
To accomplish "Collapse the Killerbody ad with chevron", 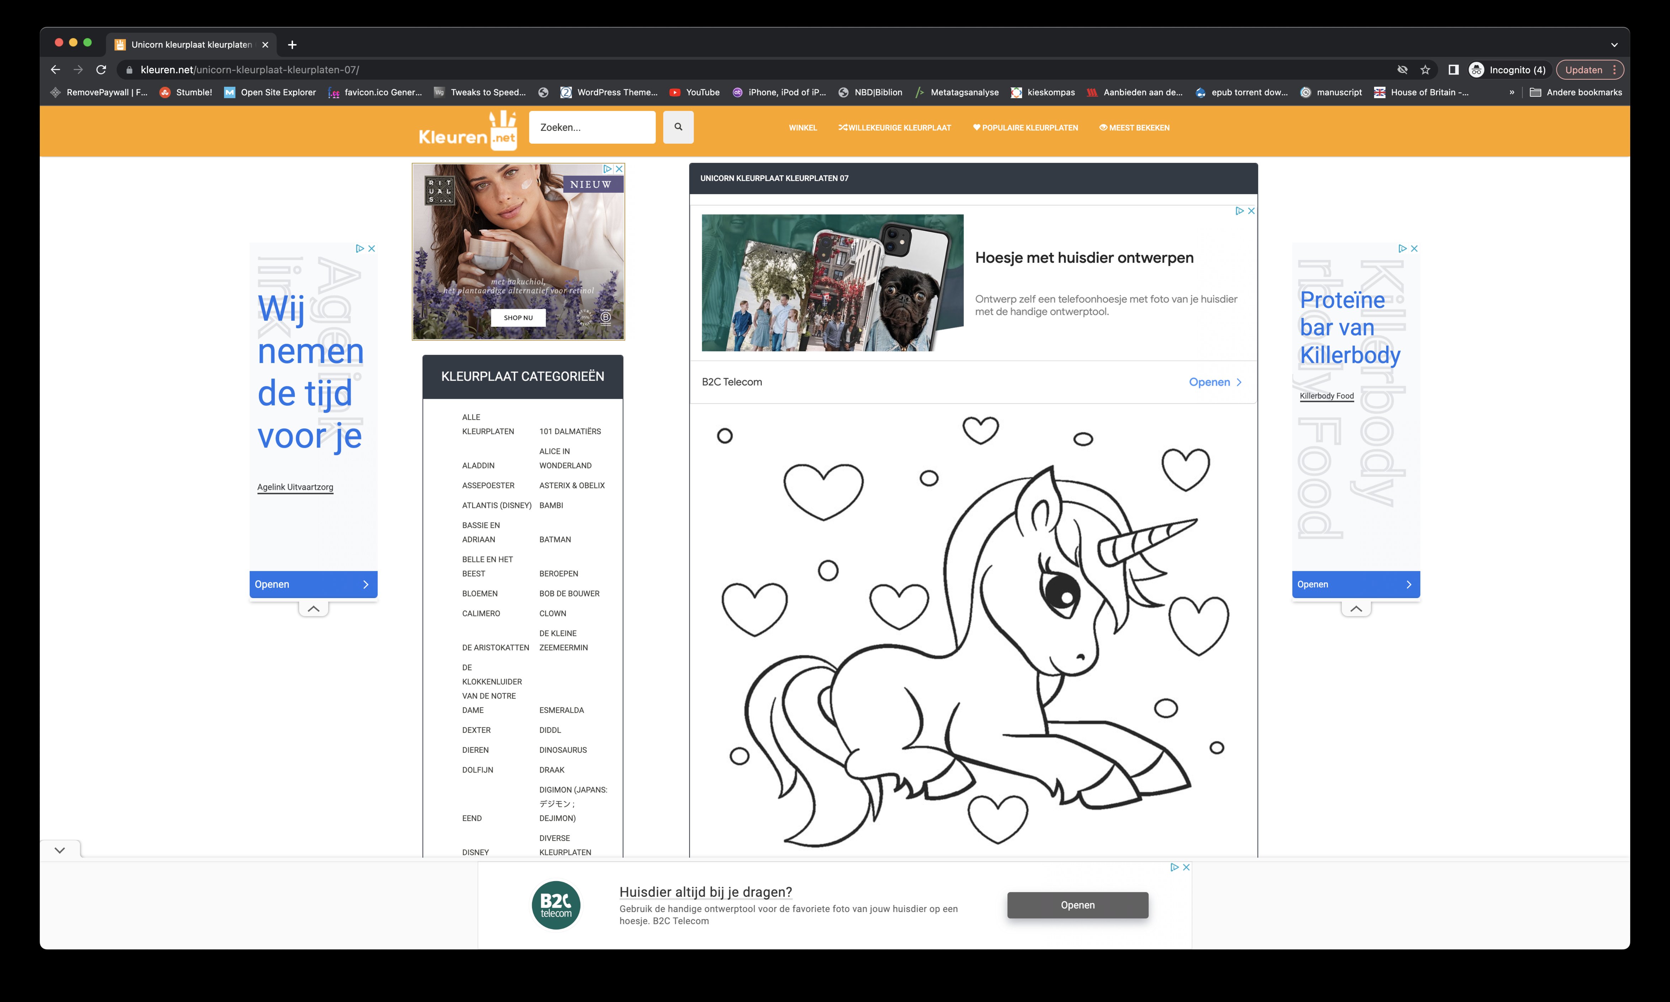I will pyautogui.click(x=1356, y=608).
